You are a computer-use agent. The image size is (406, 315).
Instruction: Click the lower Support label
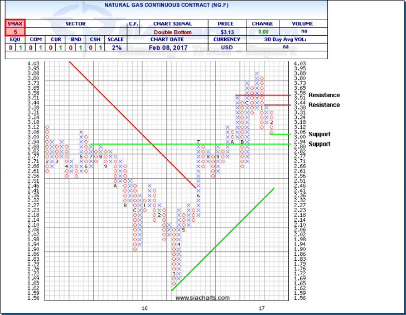(x=319, y=144)
